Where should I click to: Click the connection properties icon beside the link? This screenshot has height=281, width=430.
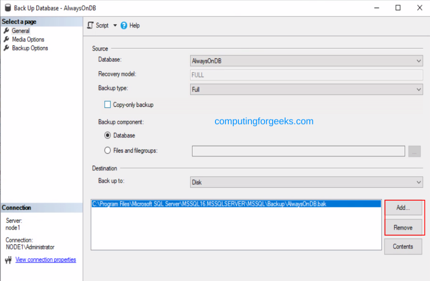click(7, 260)
